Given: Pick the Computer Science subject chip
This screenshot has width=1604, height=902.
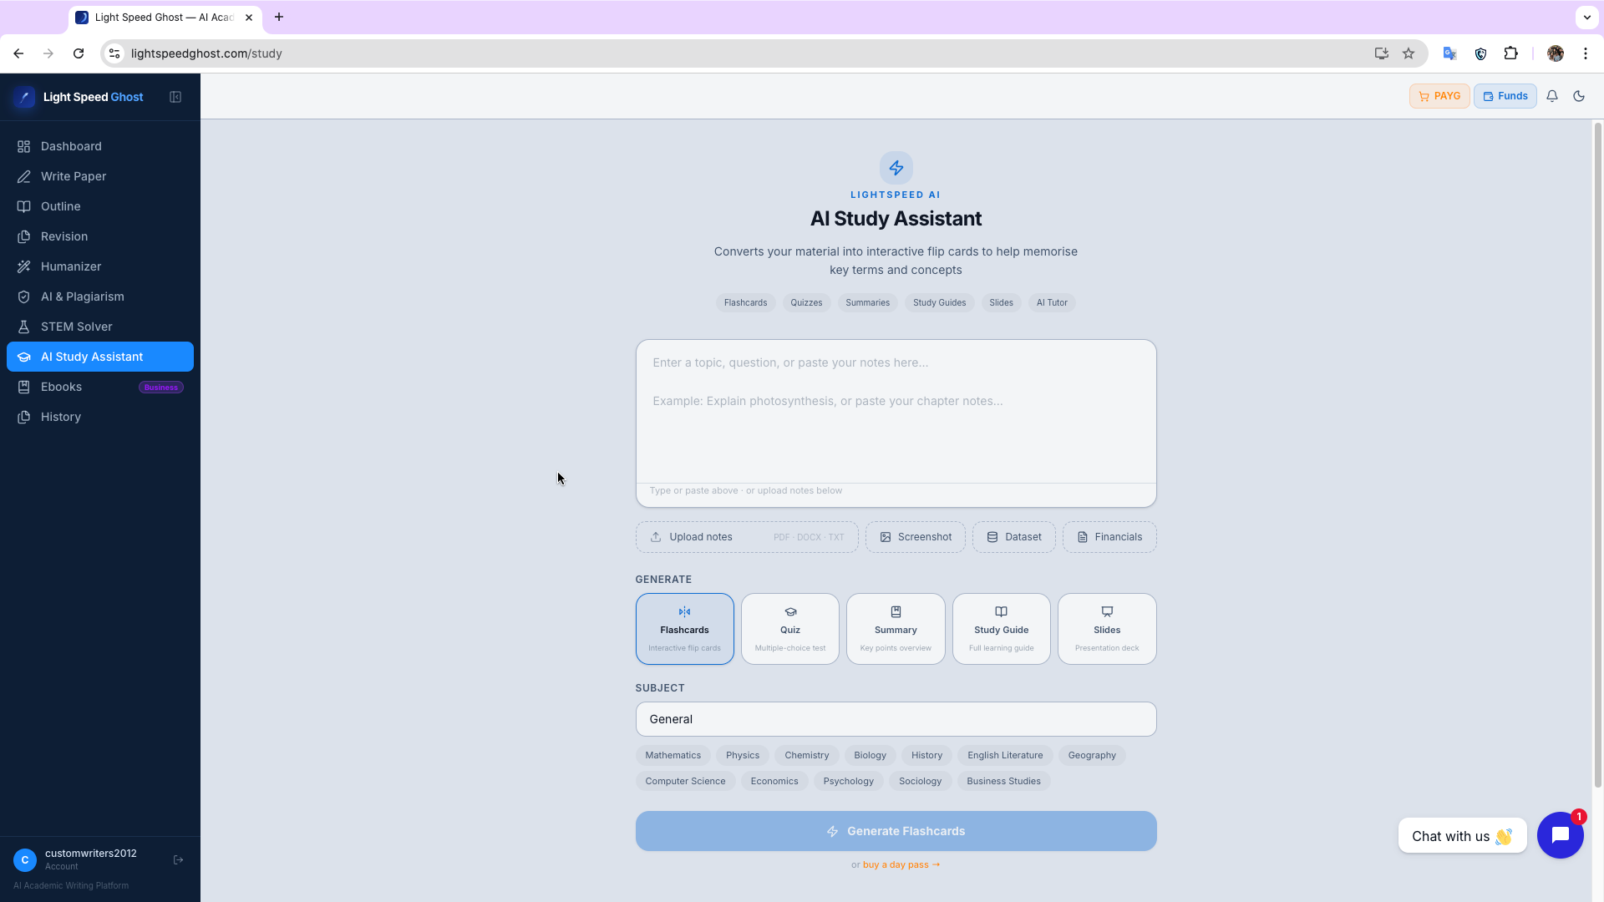Looking at the screenshot, I should coord(685,781).
